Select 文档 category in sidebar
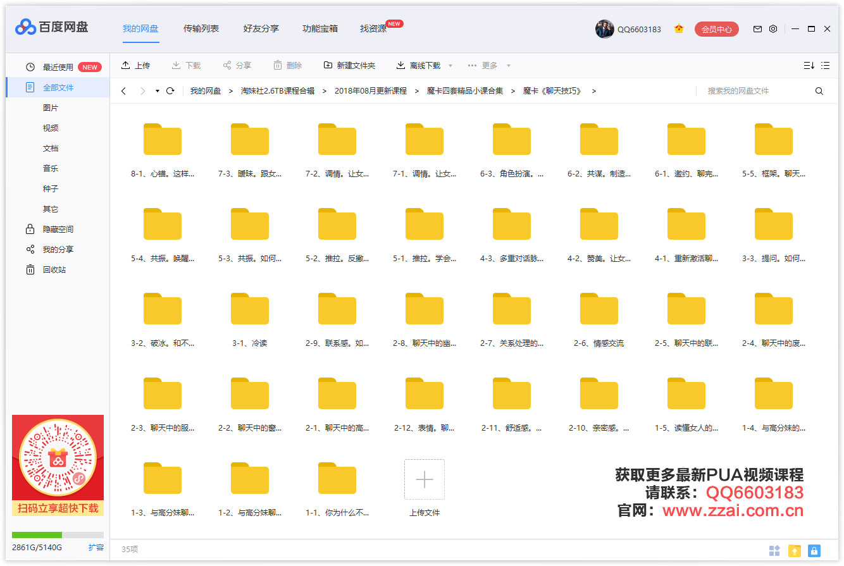Screen dimensions: 844x566 [x=51, y=148]
